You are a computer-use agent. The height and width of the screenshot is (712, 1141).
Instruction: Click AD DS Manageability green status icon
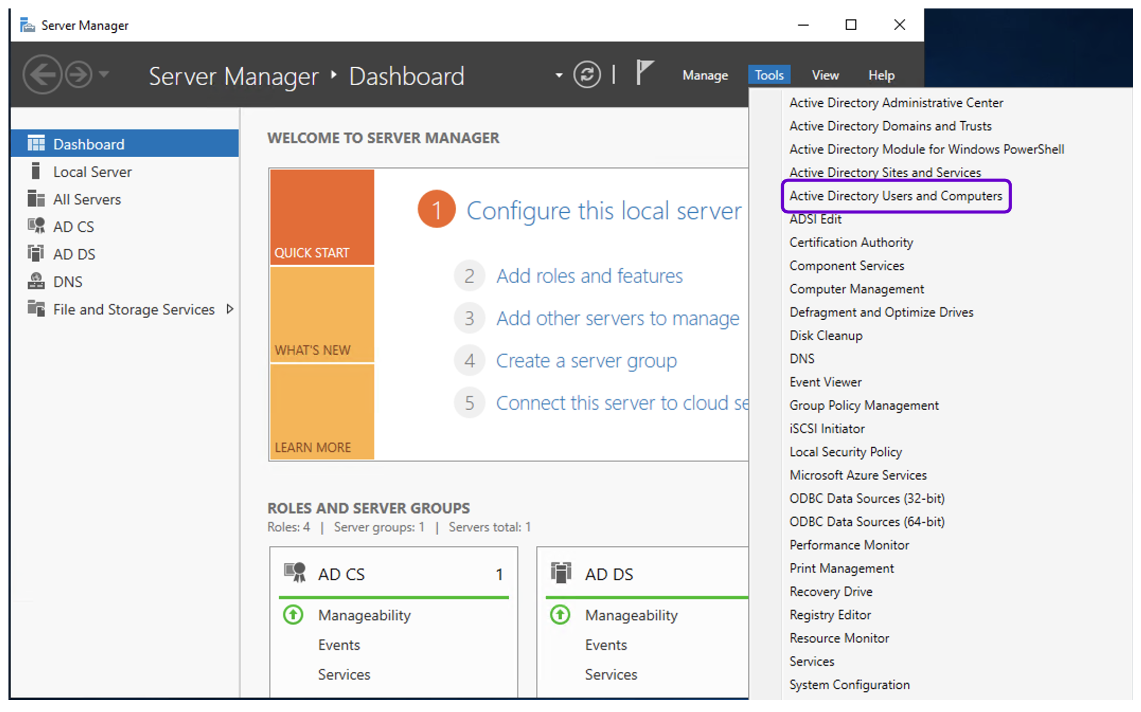point(560,615)
